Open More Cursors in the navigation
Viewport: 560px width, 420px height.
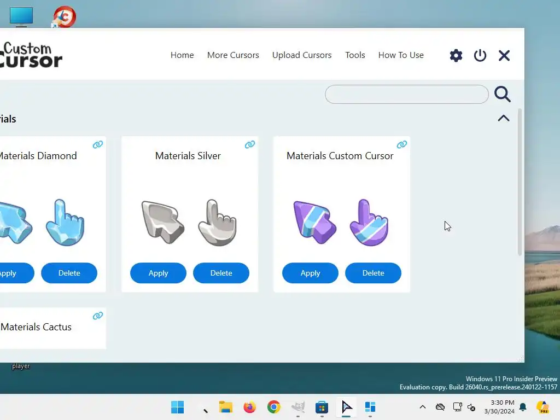click(233, 55)
